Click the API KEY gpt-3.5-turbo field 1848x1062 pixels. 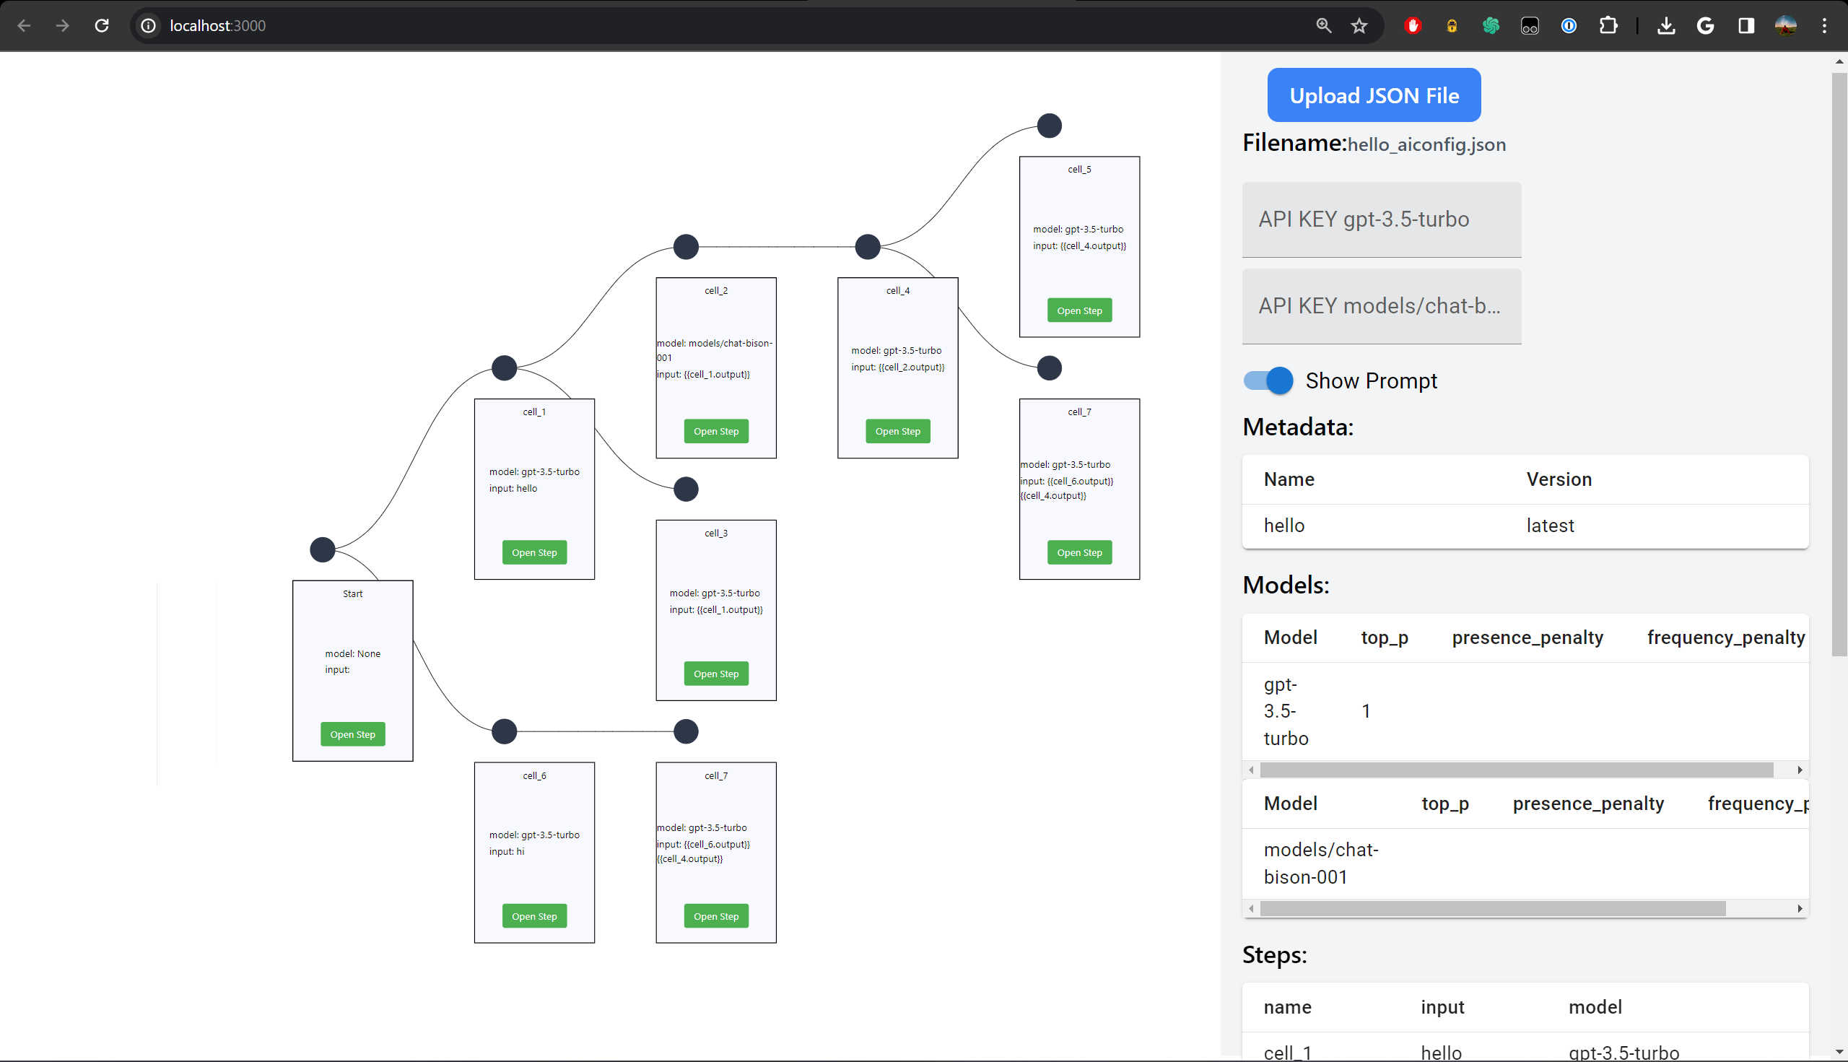[x=1381, y=219]
